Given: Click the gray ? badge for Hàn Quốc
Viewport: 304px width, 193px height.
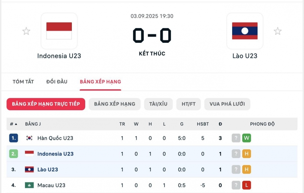Looking at the screenshot, I should 236,138.
